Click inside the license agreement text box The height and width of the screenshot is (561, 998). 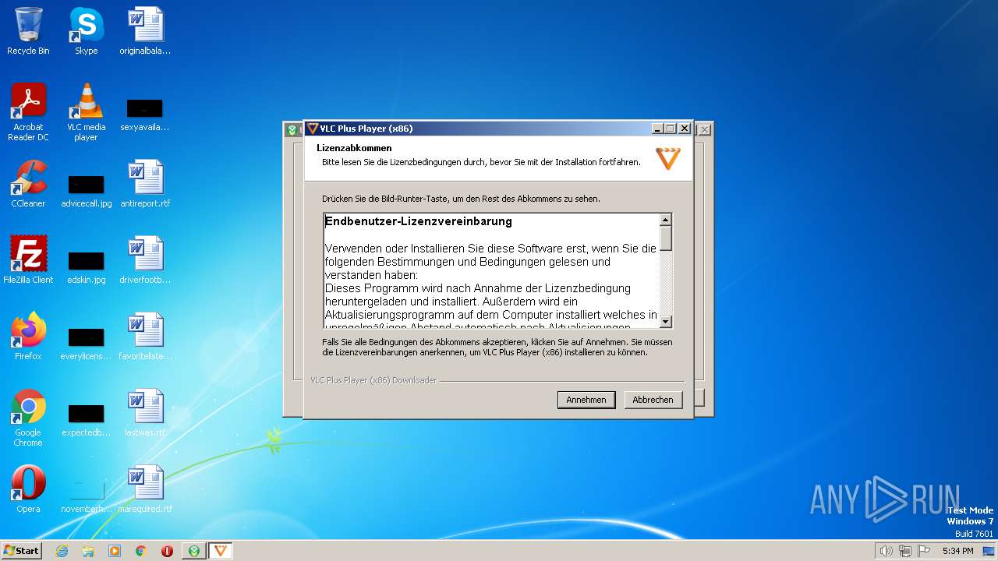(492, 270)
